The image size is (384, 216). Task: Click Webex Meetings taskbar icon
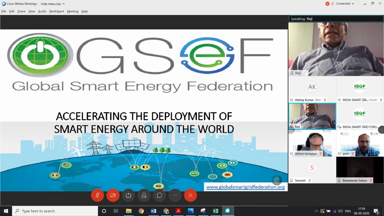pos(228,211)
